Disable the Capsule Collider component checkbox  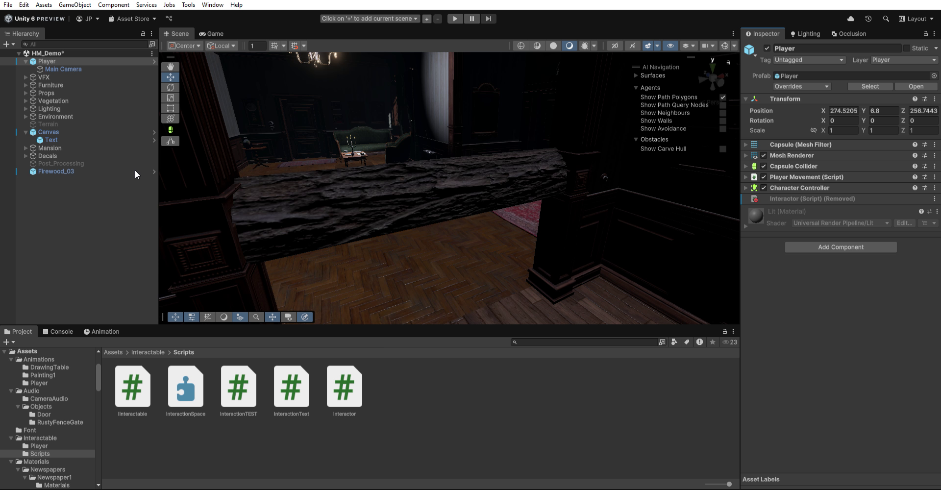click(764, 166)
